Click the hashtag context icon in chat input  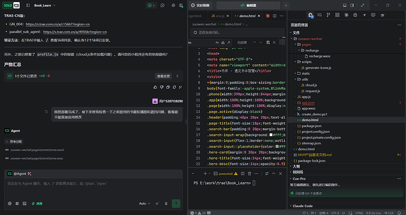point(17,204)
